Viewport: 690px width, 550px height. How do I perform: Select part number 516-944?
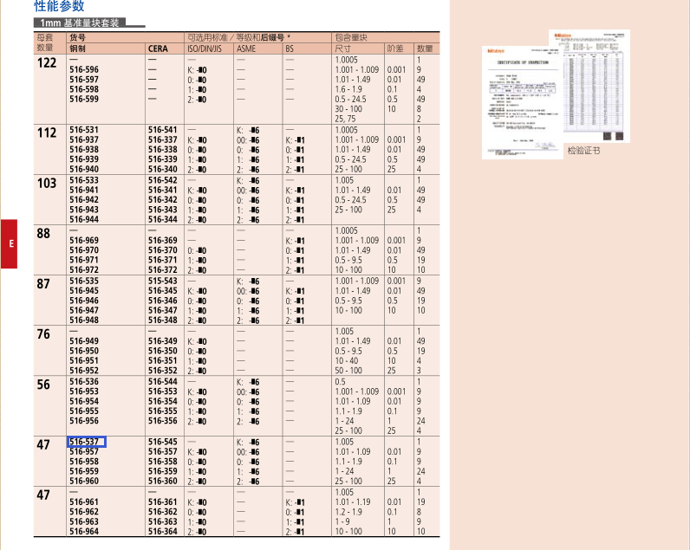pos(84,219)
